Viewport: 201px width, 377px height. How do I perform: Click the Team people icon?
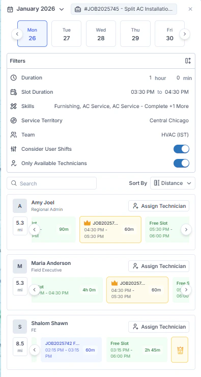click(13, 135)
